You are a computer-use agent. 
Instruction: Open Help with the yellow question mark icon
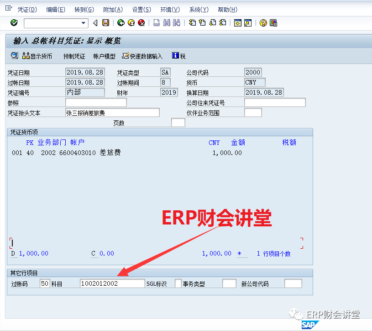point(263,23)
